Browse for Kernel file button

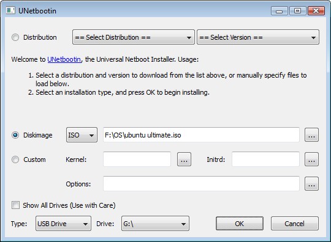coord(184,159)
